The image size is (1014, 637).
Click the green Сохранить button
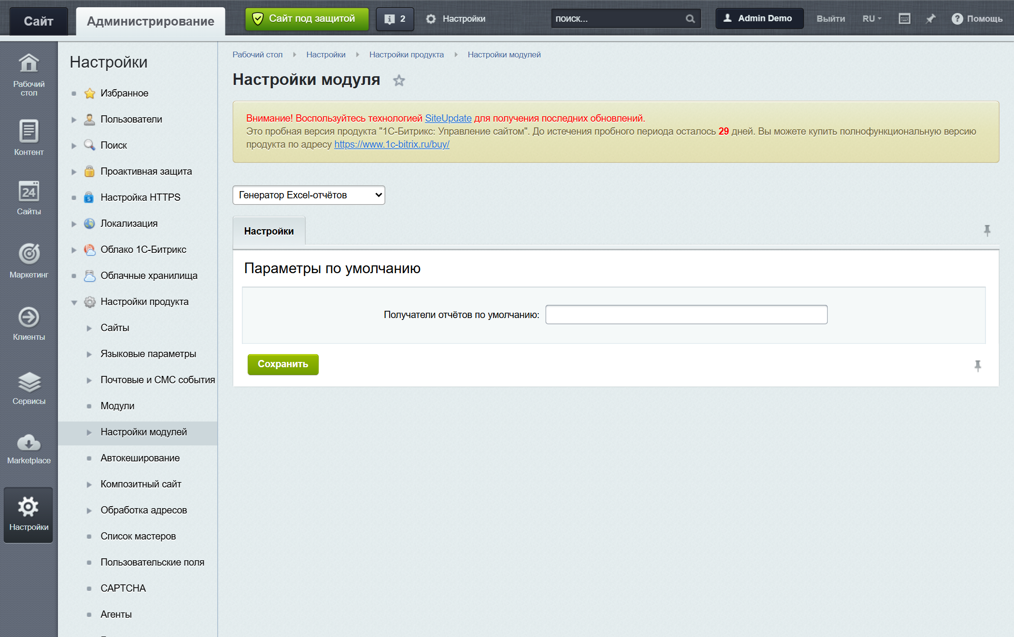coord(283,364)
